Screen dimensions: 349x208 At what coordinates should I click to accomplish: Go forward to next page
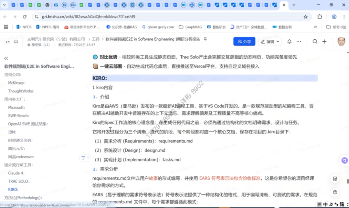pyautogui.click(x=15, y=17)
